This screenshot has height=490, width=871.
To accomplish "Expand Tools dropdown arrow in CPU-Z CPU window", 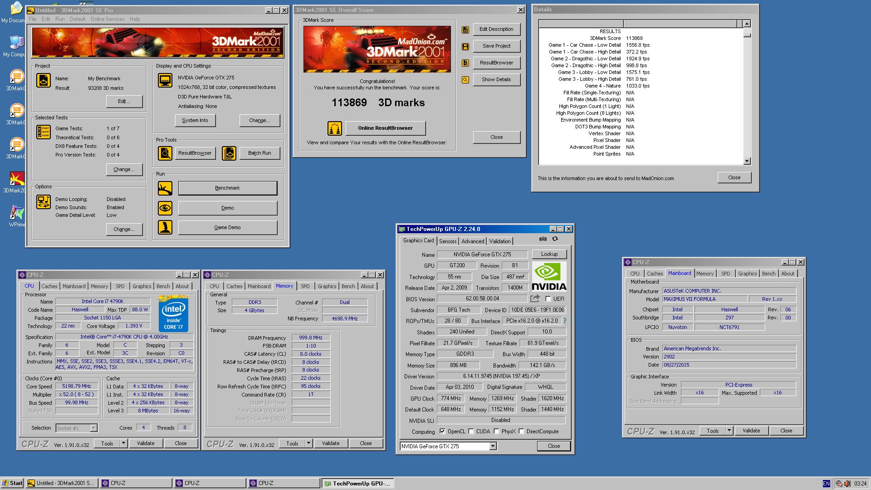I will point(123,444).
